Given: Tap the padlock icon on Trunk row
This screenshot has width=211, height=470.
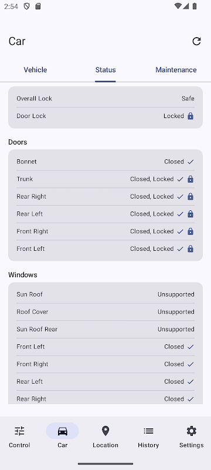Looking at the screenshot, I should [190, 179].
